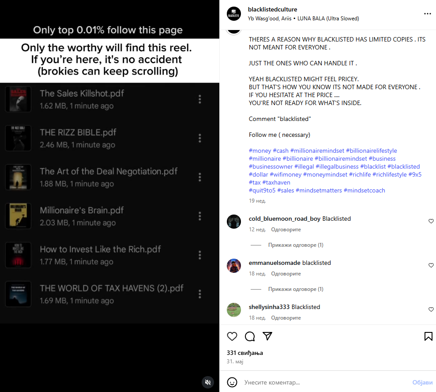Viewport: 436px width, 392px height.
Task: Open comment bubble icon under post
Action: [x=250, y=336]
